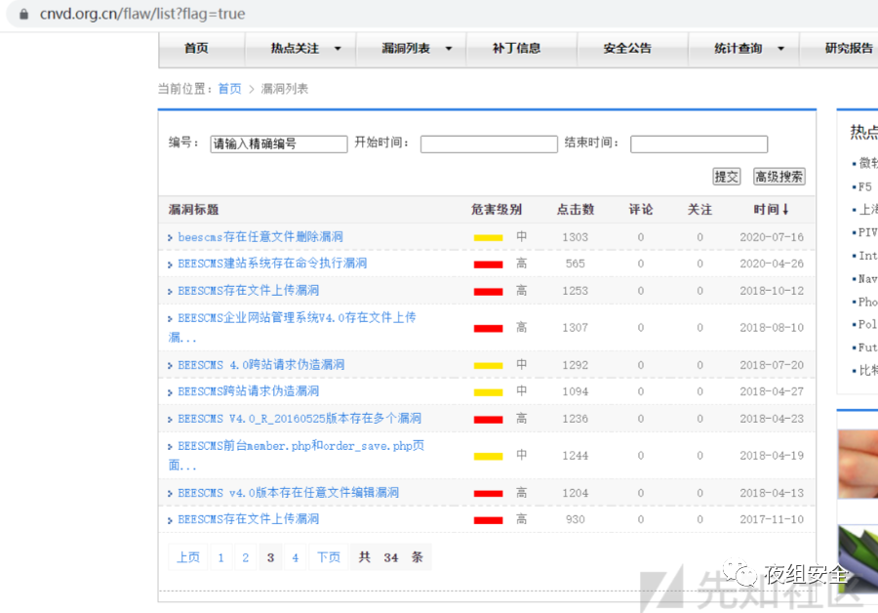Open beescms存在任意文件删除漏洞 entry
This screenshot has height=613, width=878.
[x=260, y=237]
